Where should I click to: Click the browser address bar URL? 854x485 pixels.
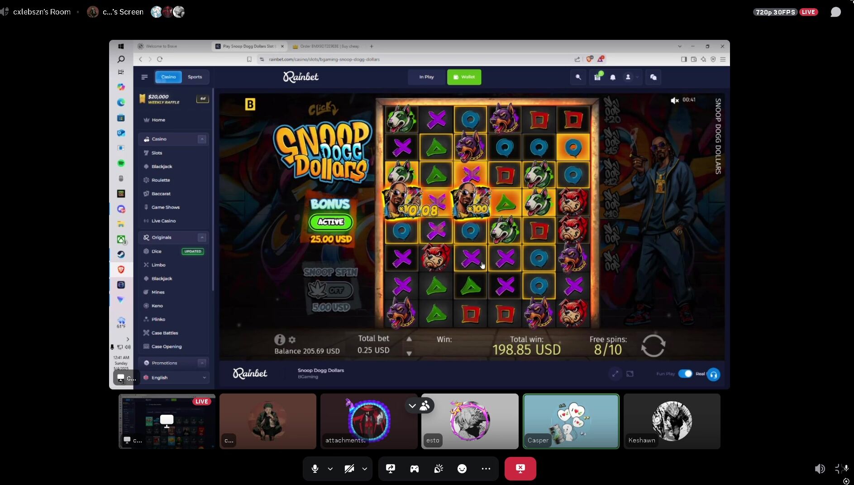pos(324,59)
